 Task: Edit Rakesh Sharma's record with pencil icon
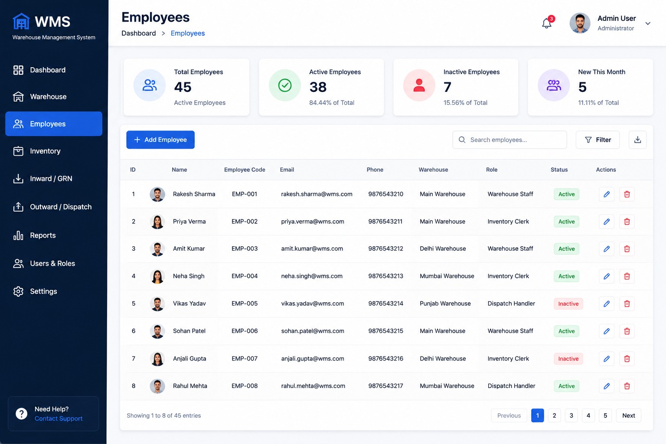click(607, 194)
